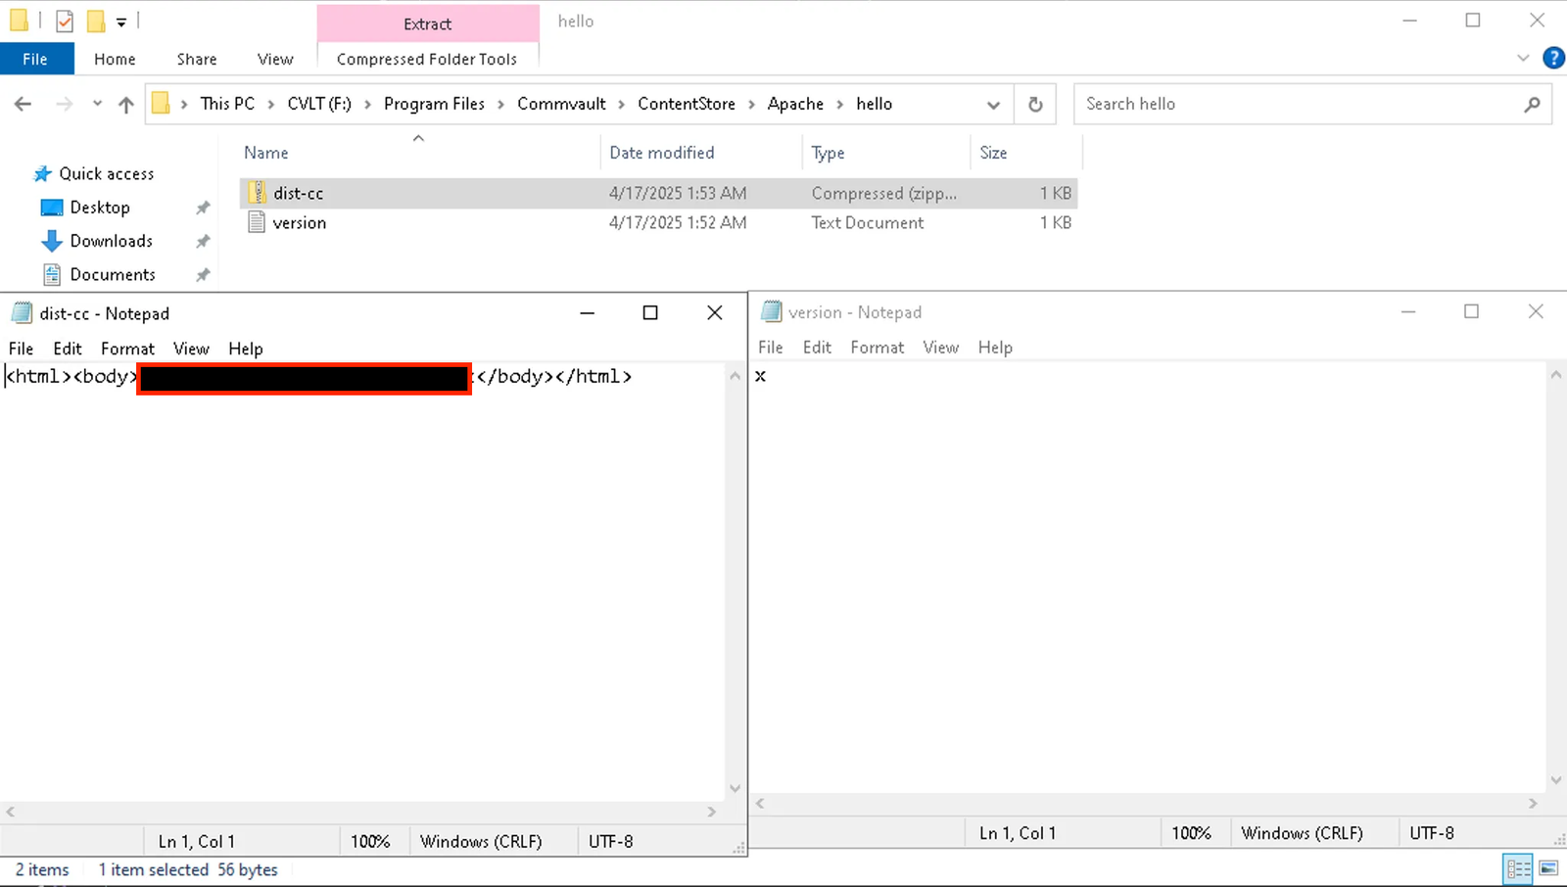Switch to Details view via status bar icon
The height and width of the screenshot is (887, 1567).
tap(1519, 868)
